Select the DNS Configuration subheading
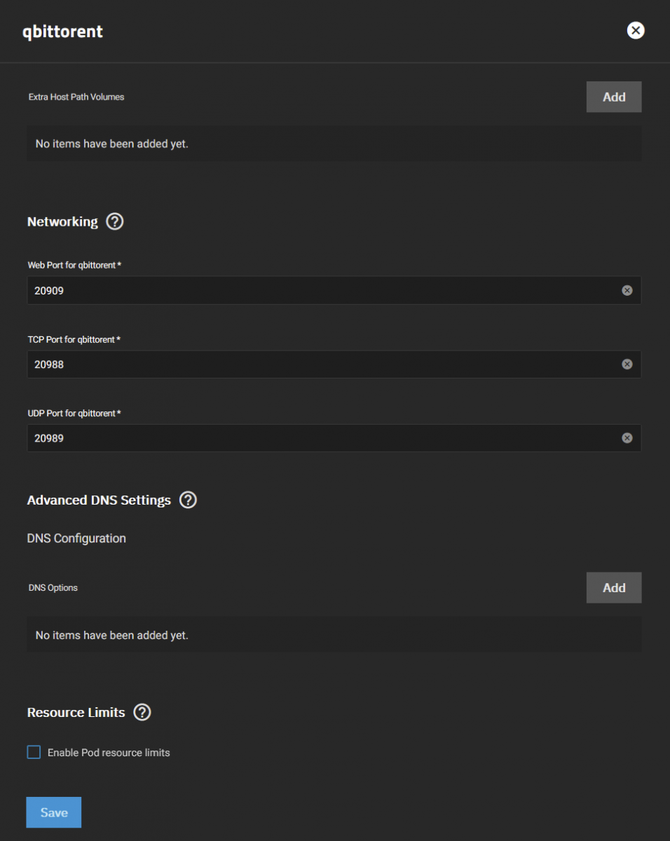The height and width of the screenshot is (841, 670). tap(76, 538)
